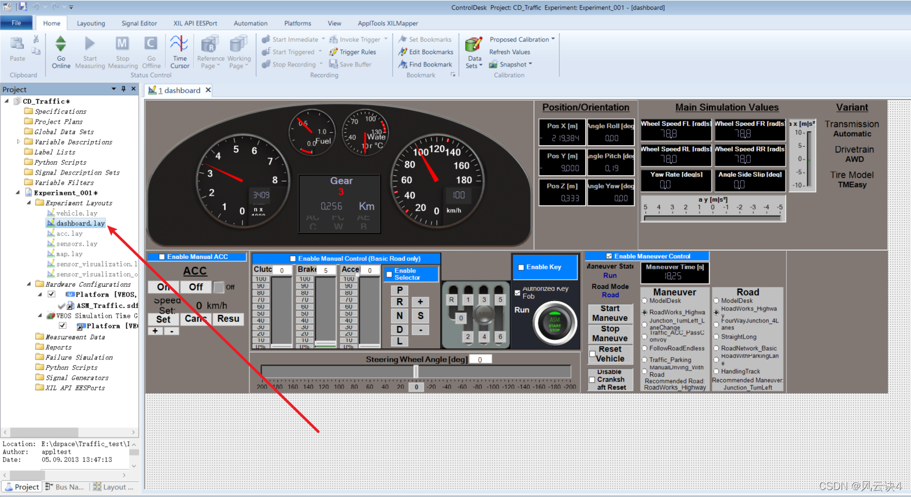
Task: Open the Data Sets icon
Action: (474, 44)
